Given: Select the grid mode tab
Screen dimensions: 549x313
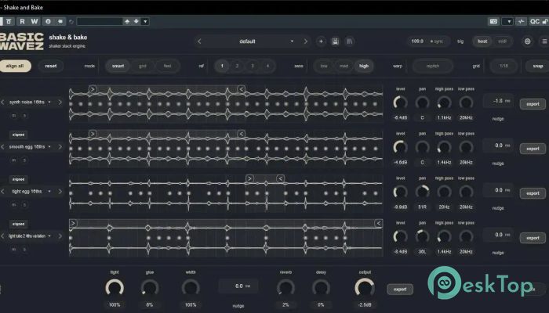Looking at the screenshot, I should (143, 66).
